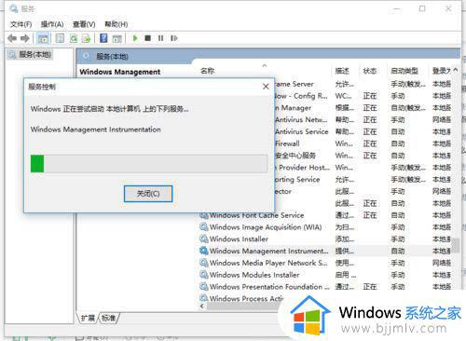Image resolution: width=466 pixels, height=341 pixels.
Task: Open the 查看(V) menu
Action: click(x=84, y=24)
